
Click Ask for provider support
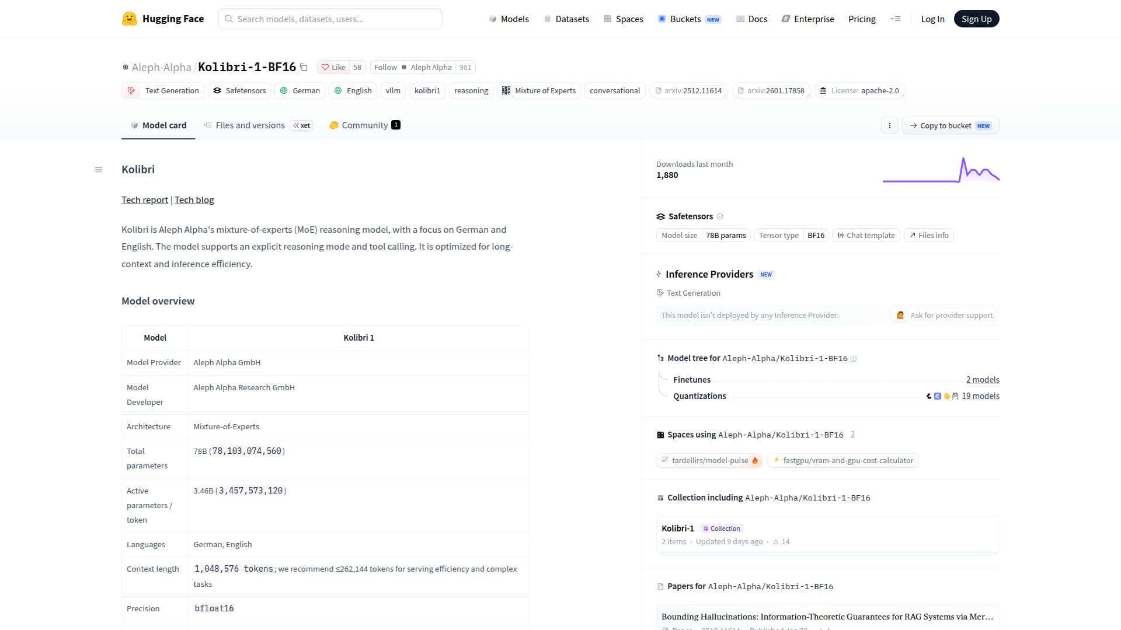(x=944, y=315)
